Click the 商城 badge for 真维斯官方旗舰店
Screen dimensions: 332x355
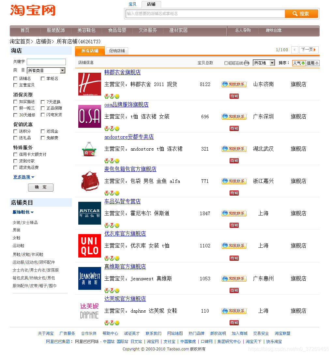point(234,291)
